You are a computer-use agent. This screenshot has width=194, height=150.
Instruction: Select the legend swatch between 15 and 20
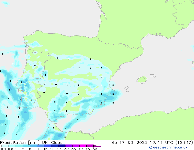click(48, 146)
